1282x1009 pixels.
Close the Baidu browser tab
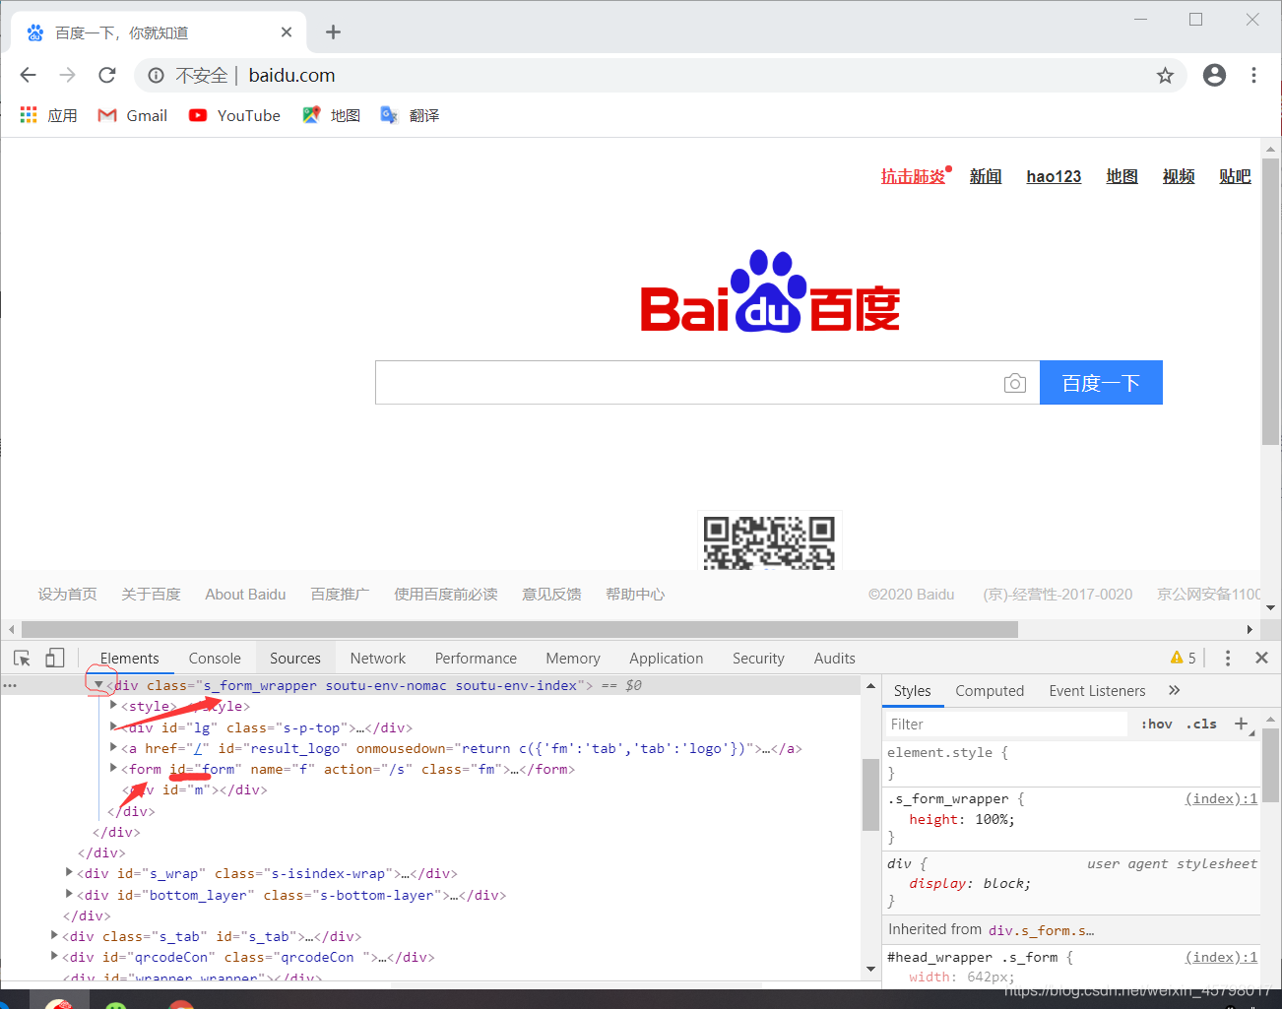[x=287, y=32]
